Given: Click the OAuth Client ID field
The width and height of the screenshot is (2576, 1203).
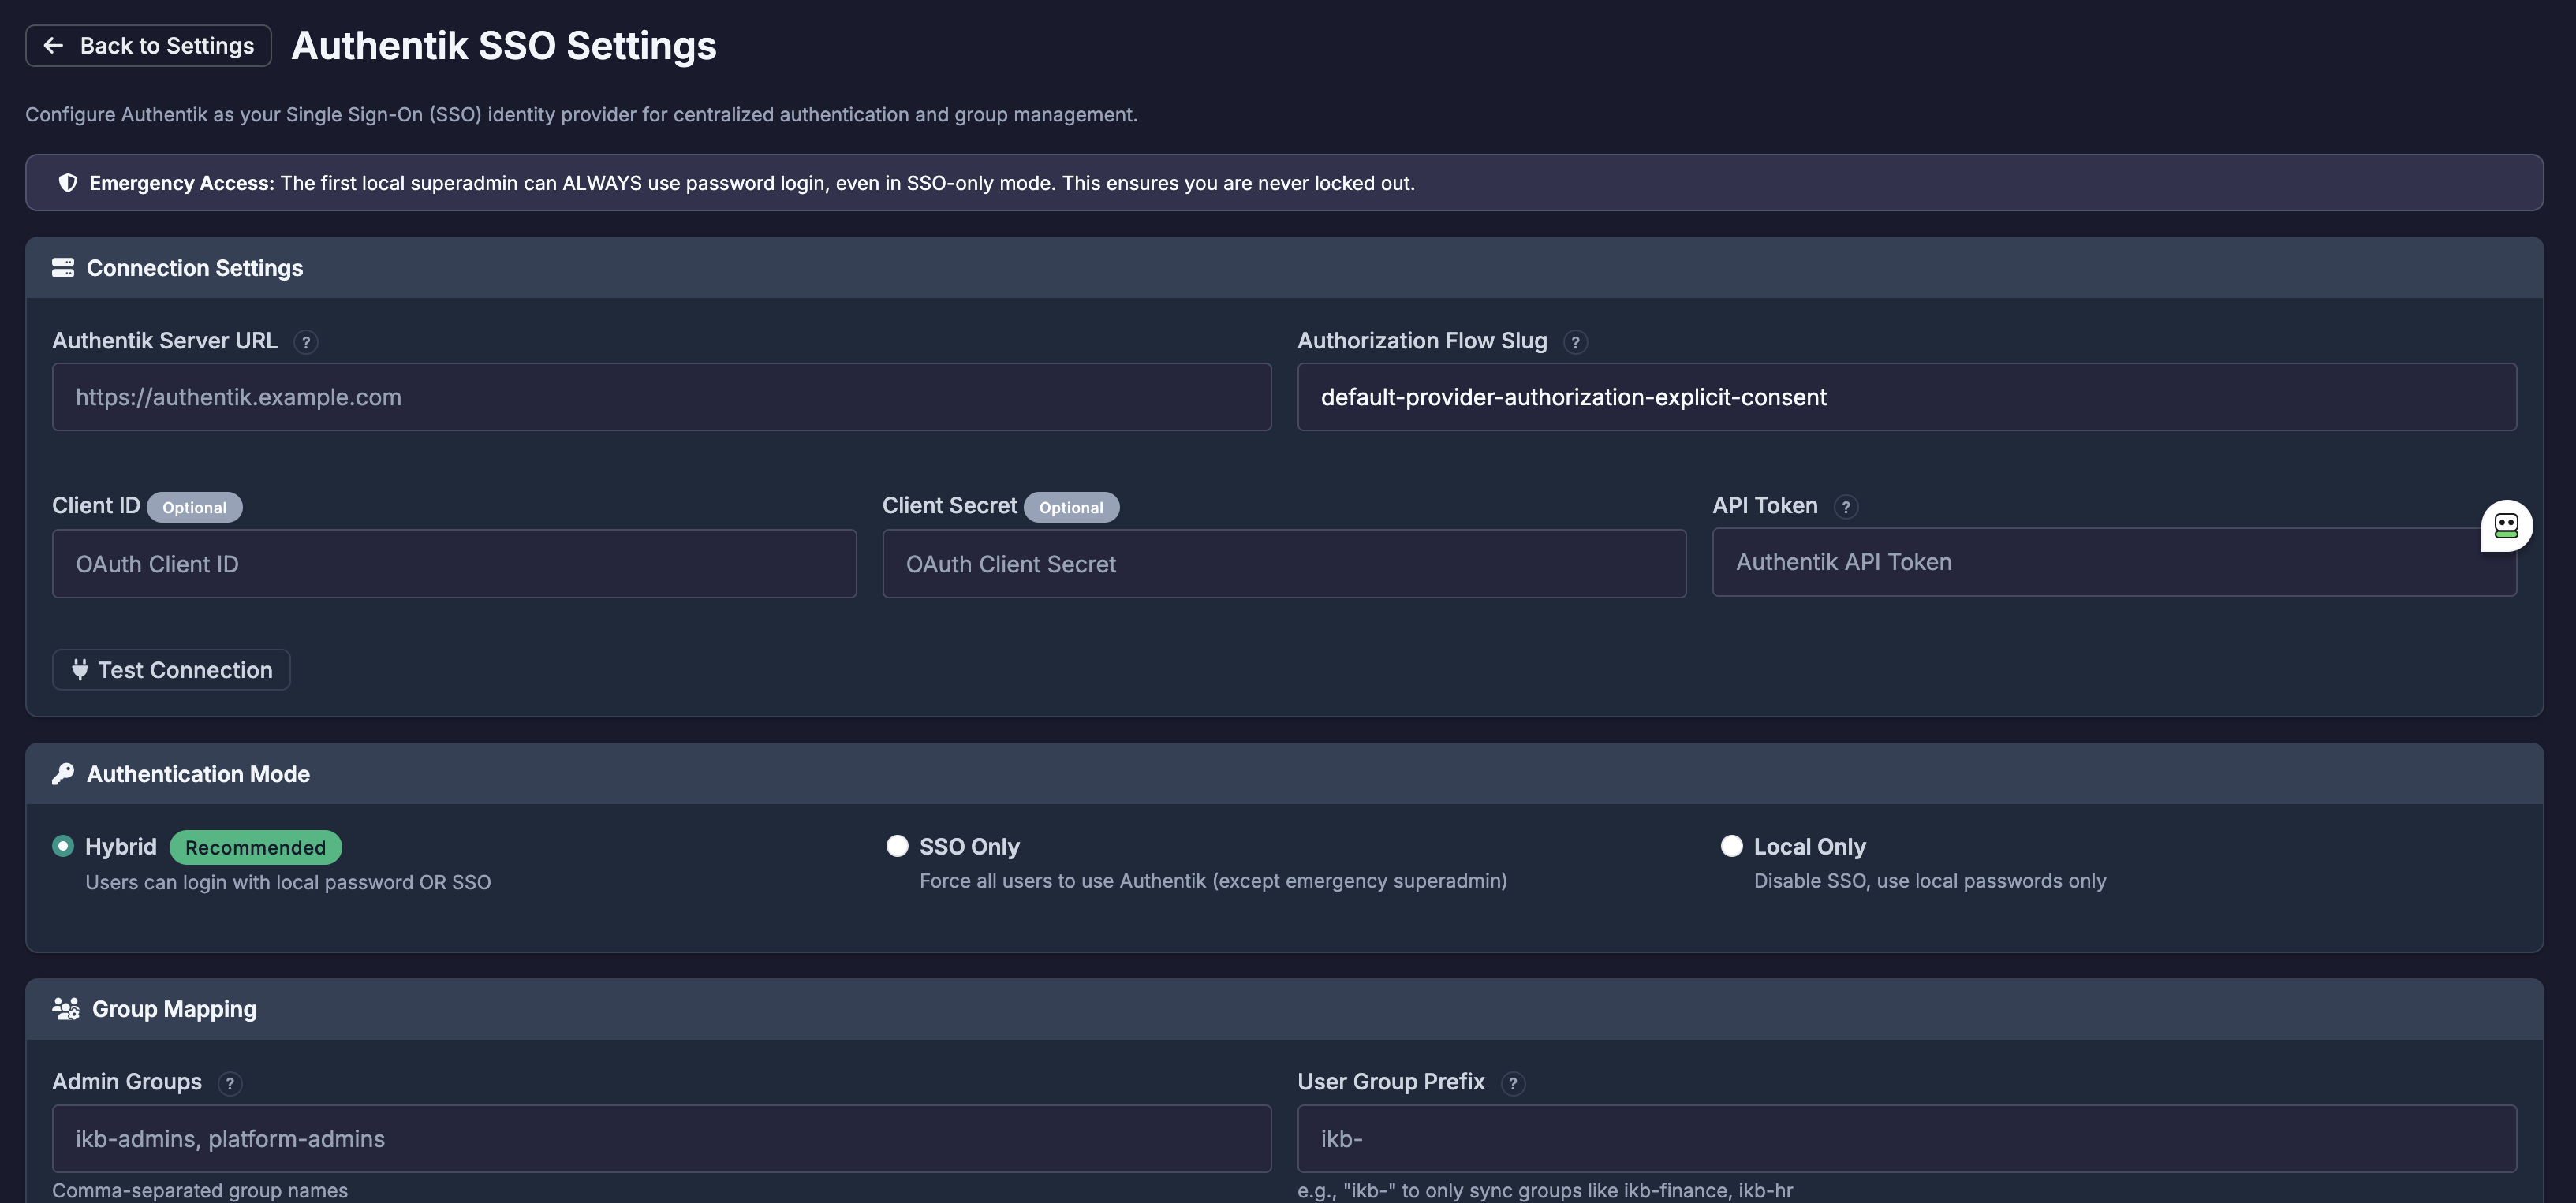Looking at the screenshot, I should tap(454, 564).
